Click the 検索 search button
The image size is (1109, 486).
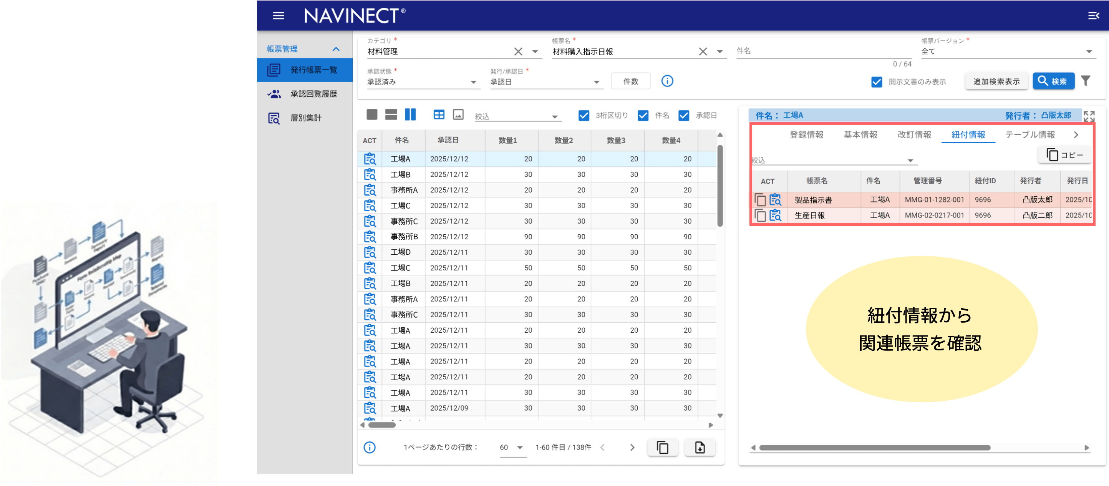point(1053,81)
